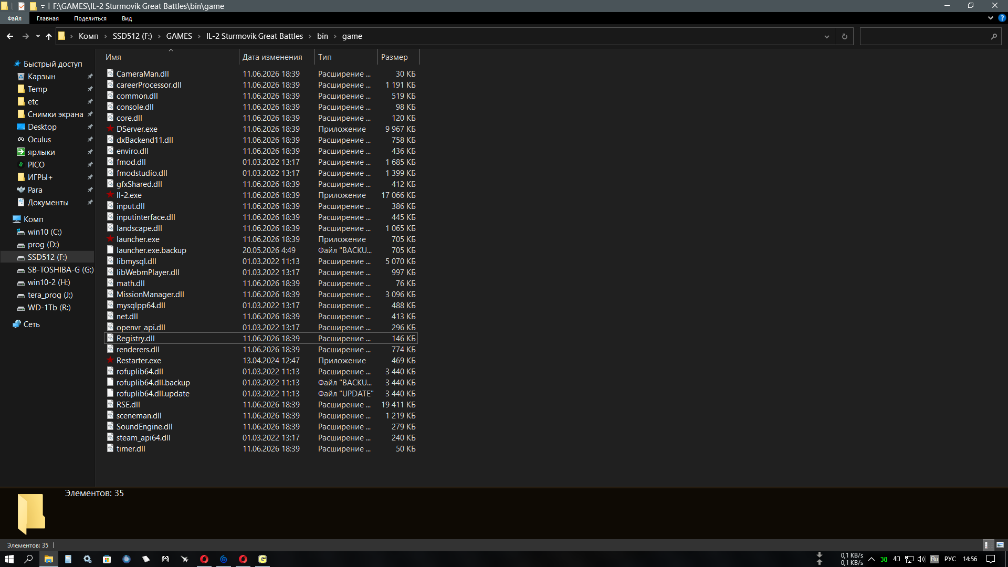1008x567 pixels.
Task: Open the Снимки экрана quick access folder
Action: click(55, 114)
